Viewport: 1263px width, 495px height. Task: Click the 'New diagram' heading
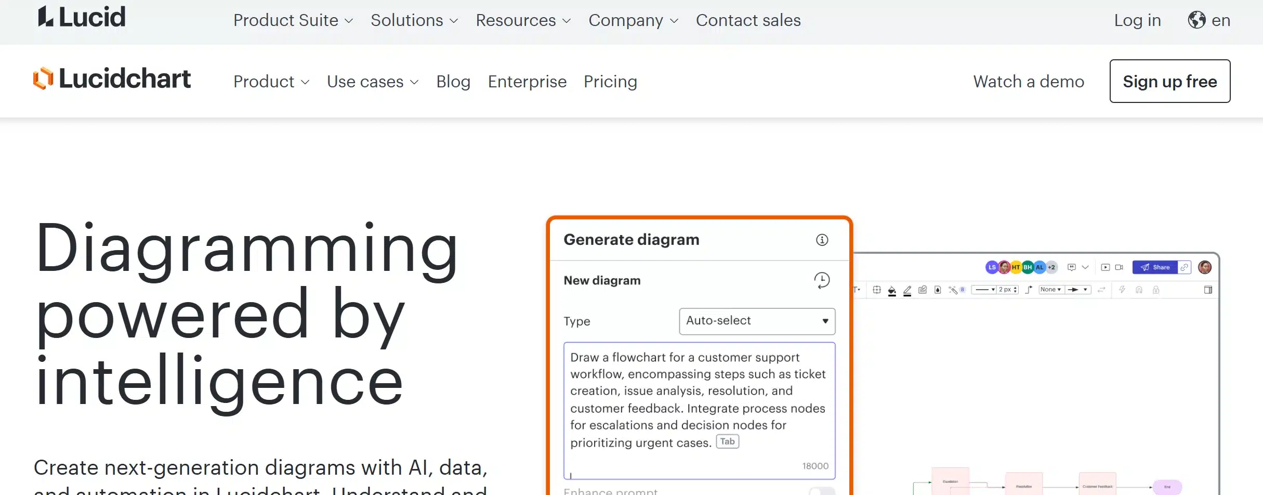(602, 281)
